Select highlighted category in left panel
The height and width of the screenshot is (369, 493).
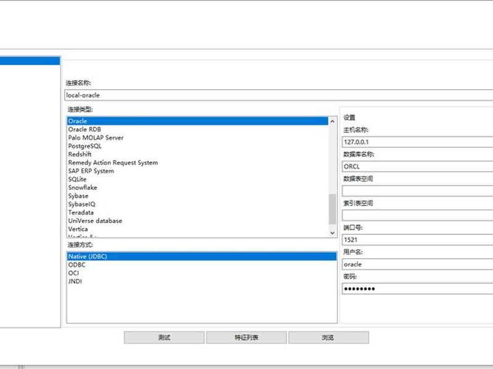click(x=30, y=60)
